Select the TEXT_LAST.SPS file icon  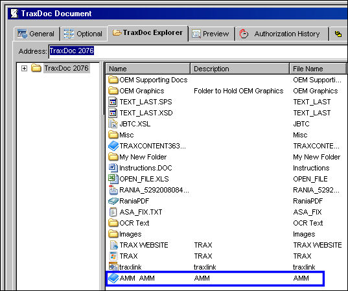[113, 102]
